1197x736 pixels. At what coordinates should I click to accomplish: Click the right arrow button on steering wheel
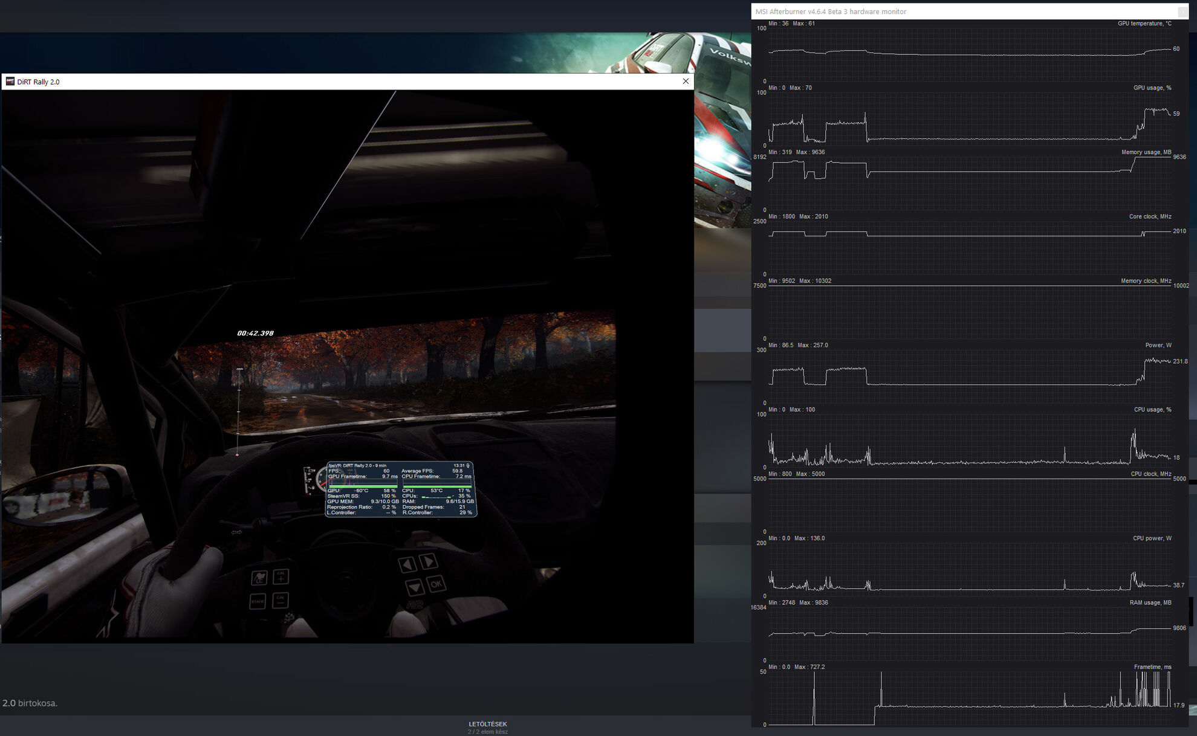(429, 561)
